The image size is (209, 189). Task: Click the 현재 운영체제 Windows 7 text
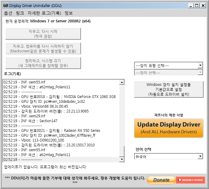[48, 21]
